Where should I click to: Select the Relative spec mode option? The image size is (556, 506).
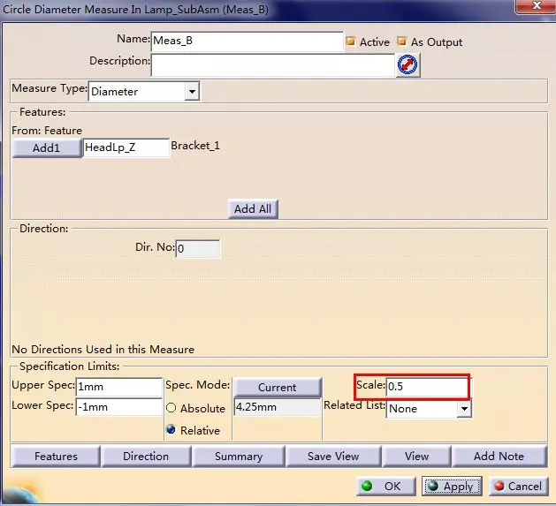[x=171, y=430]
